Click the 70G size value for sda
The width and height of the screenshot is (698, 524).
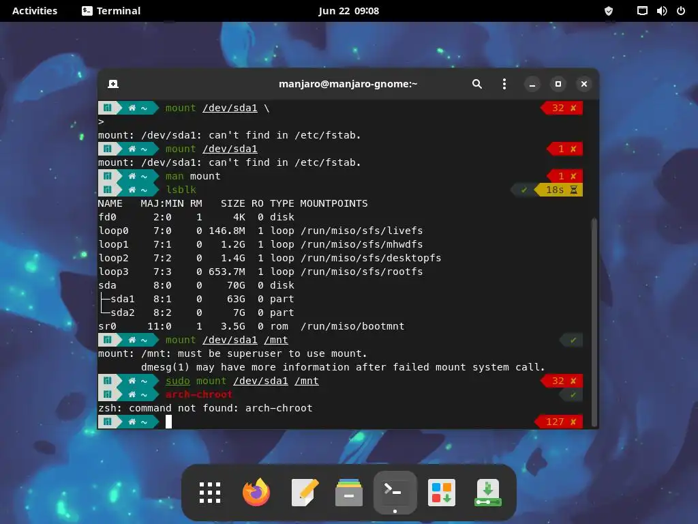tap(236, 285)
